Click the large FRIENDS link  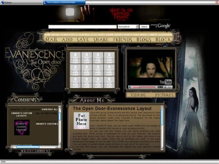(x=123, y=40)
